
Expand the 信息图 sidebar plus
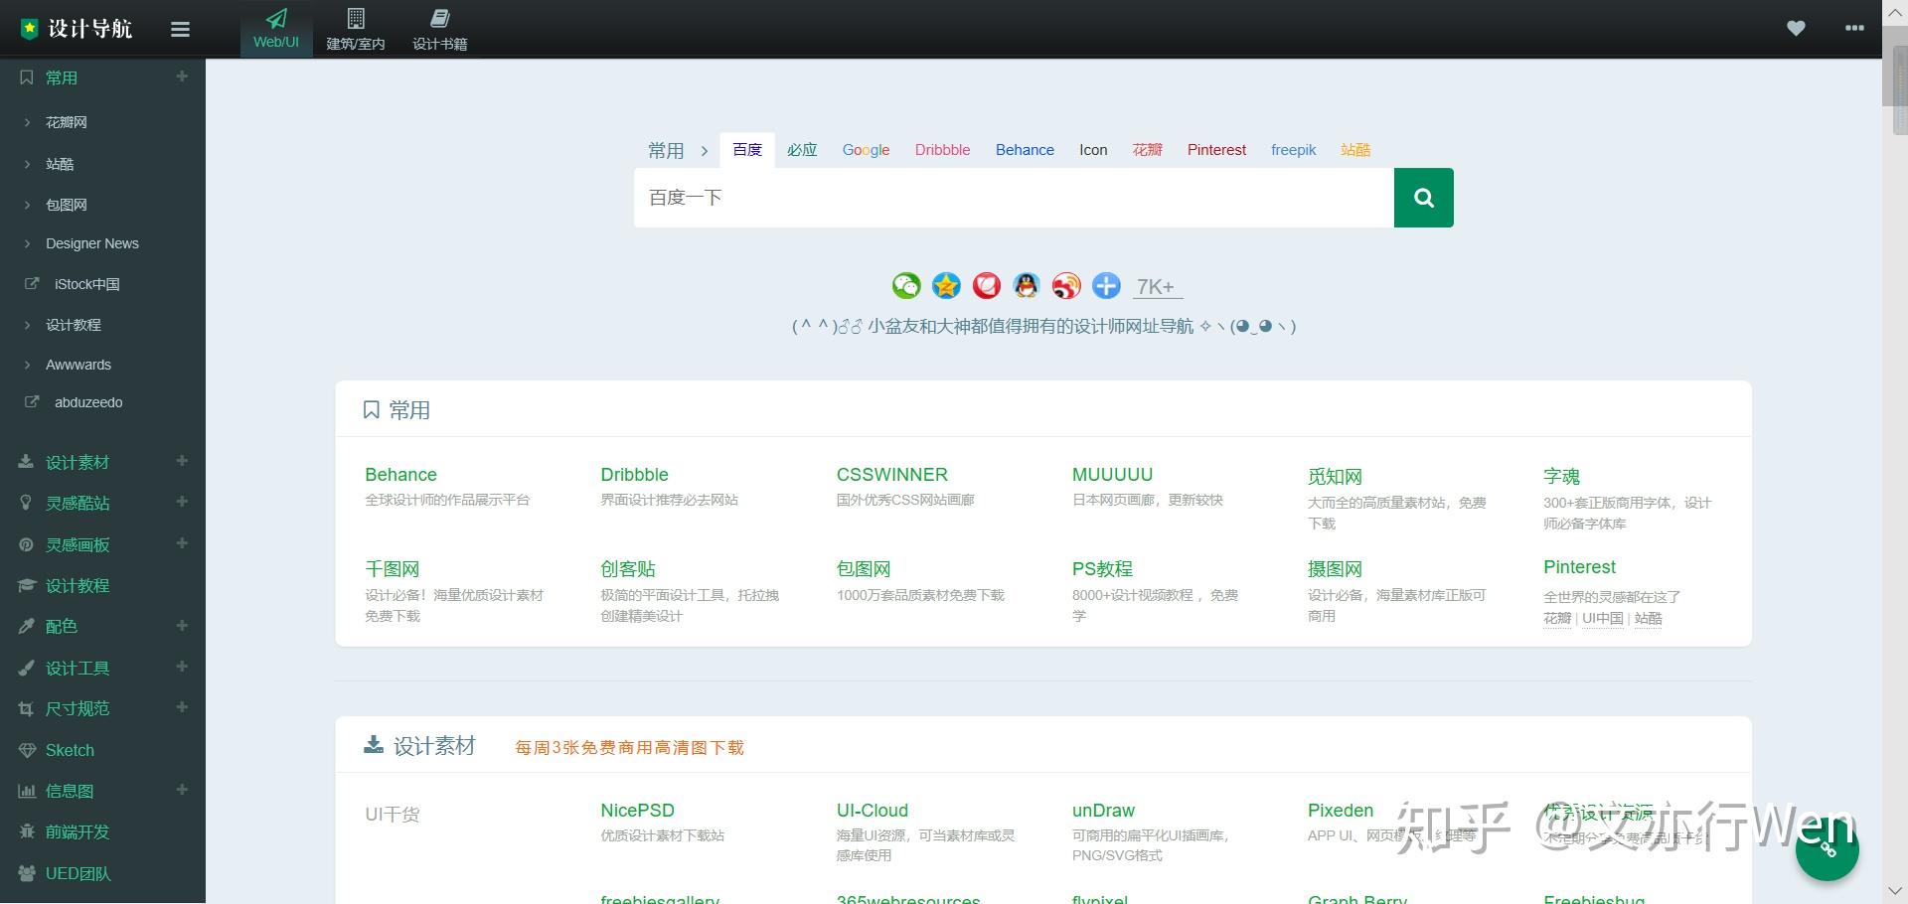click(x=182, y=790)
